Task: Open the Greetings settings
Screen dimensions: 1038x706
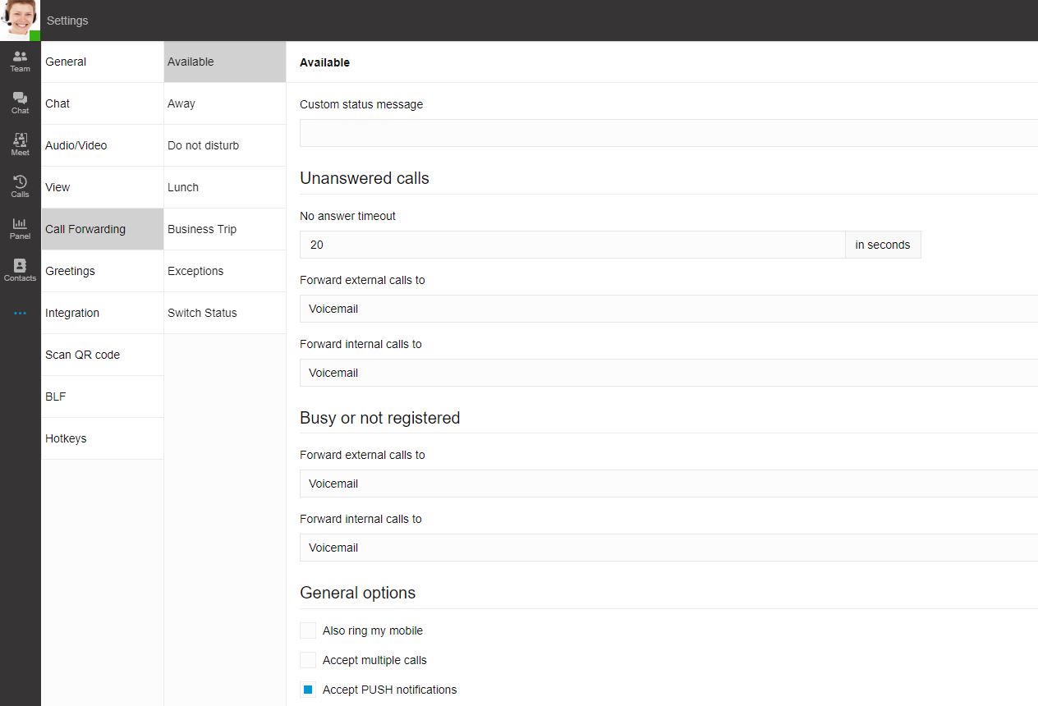Action: tap(103, 271)
